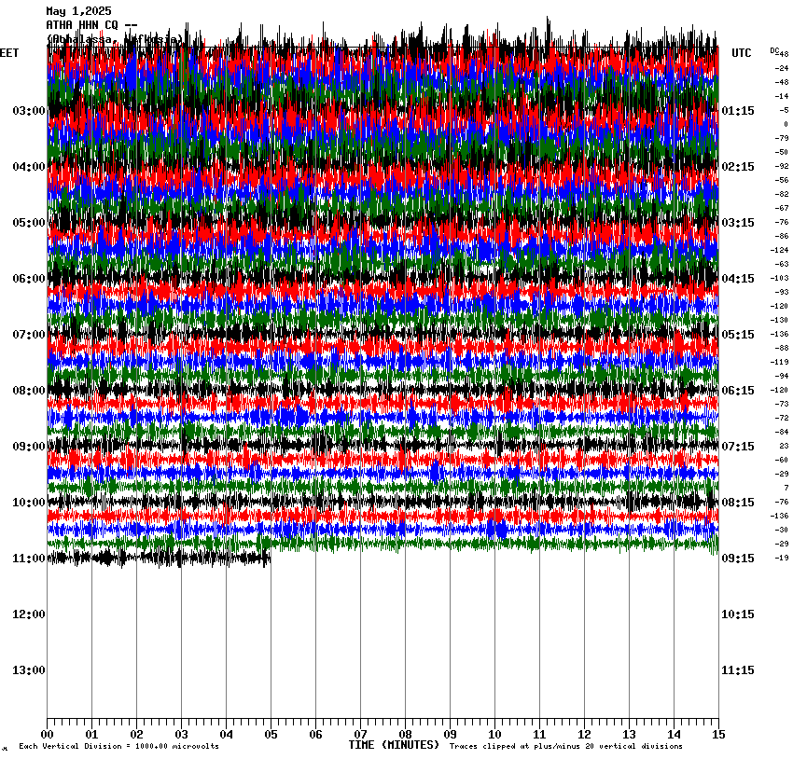Viewport: 793px width, 759px height.
Task: Select the EET hour label '10:00'
Action: click(x=29, y=503)
